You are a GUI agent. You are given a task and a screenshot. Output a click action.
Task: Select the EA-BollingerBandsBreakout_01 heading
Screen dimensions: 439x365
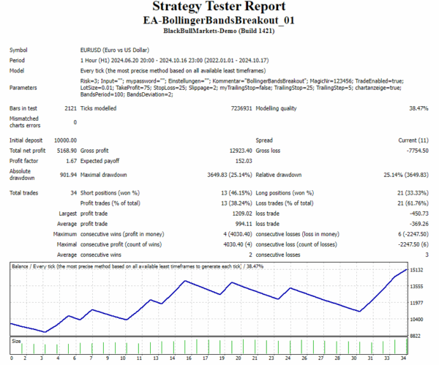tap(219, 21)
